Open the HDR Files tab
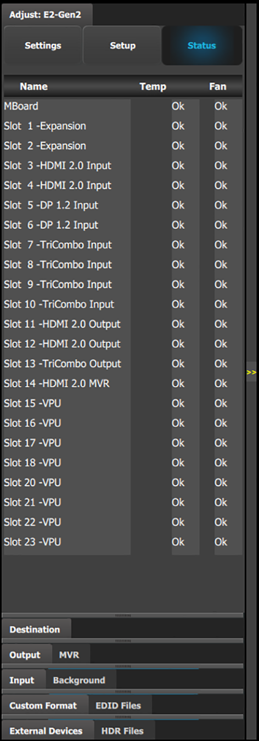Image resolution: width=259 pixels, height=741 pixels. pyautogui.click(x=122, y=731)
